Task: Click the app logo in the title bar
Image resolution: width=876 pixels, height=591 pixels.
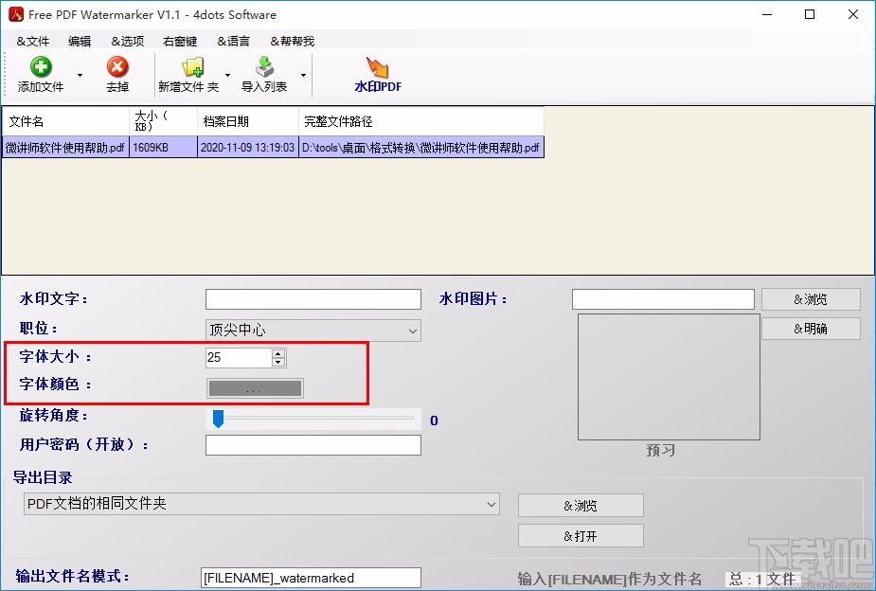Action: point(16,14)
